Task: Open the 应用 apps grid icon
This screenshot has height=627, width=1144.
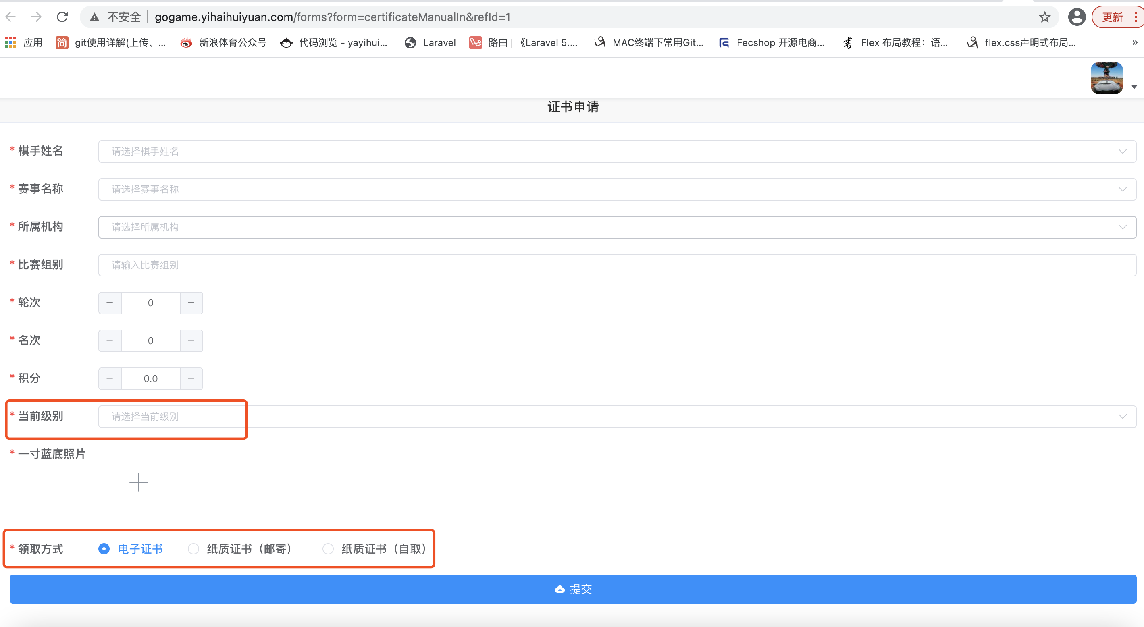Action: pyautogui.click(x=10, y=43)
